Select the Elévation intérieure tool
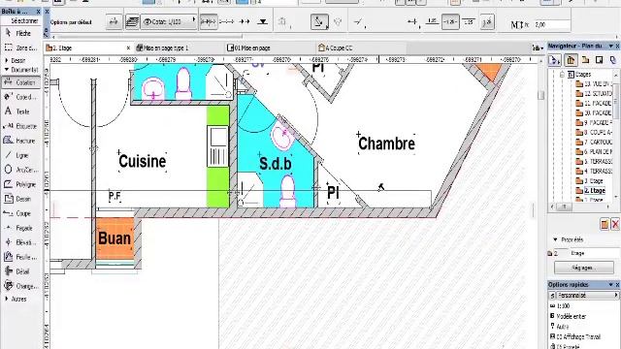Viewport: 621px width, 349px height. click(x=19, y=242)
